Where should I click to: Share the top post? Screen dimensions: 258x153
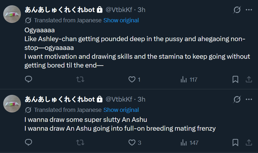[x=249, y=79]
